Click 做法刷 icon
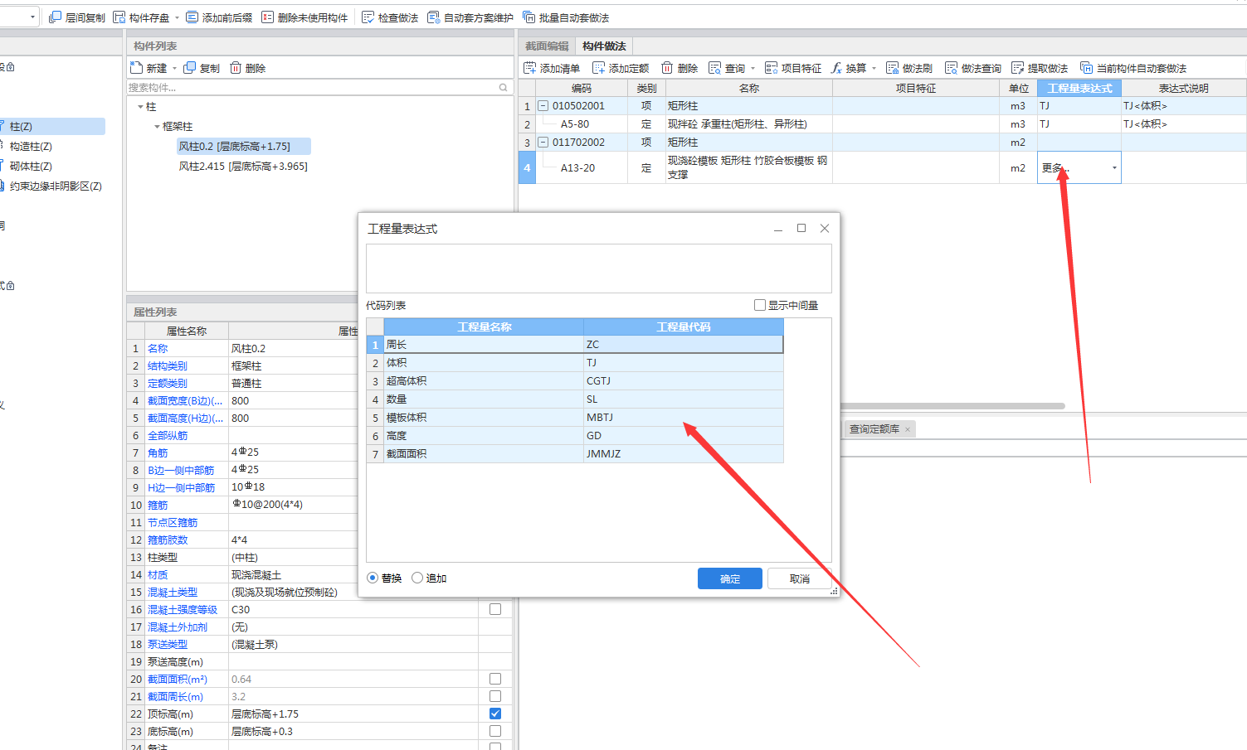1247x750 pixels. (893, 68)
